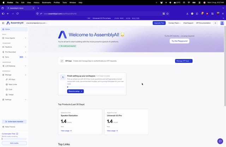Viewport: 226px width, 147px height.
Task: Toggle the theme icon in header
Action: coord(215,23)
